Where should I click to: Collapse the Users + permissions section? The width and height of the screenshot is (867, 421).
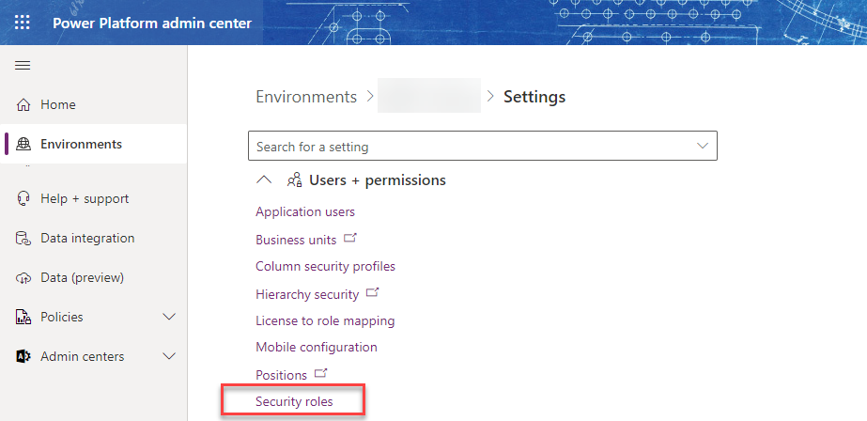[x=265, y=180]
